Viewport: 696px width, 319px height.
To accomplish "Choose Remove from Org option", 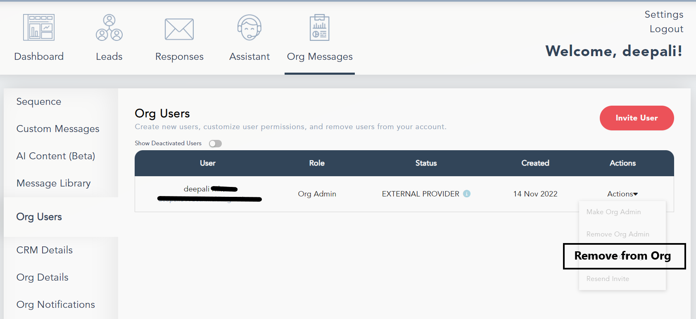I will tap(622, 256).
